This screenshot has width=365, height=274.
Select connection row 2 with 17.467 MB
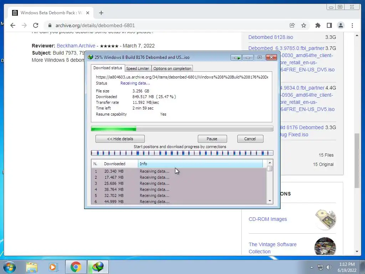click(x=179, y=177)
